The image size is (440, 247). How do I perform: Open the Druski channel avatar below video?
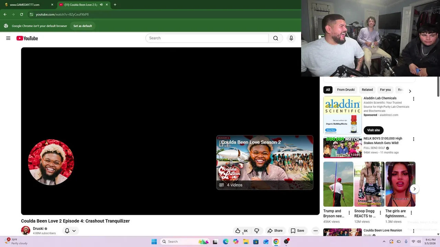[25, 231]
